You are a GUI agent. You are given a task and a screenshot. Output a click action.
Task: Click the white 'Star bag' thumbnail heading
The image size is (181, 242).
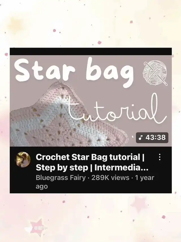(x=74, y=72)
